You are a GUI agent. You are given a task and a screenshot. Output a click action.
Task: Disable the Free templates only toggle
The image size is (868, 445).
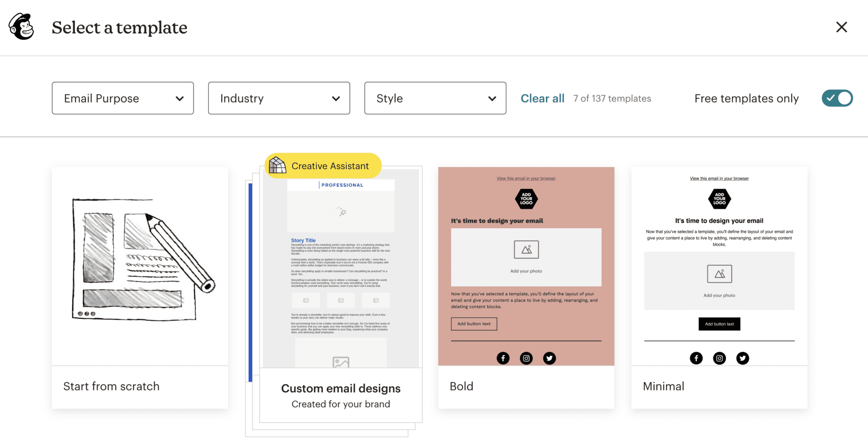(837, 98)
